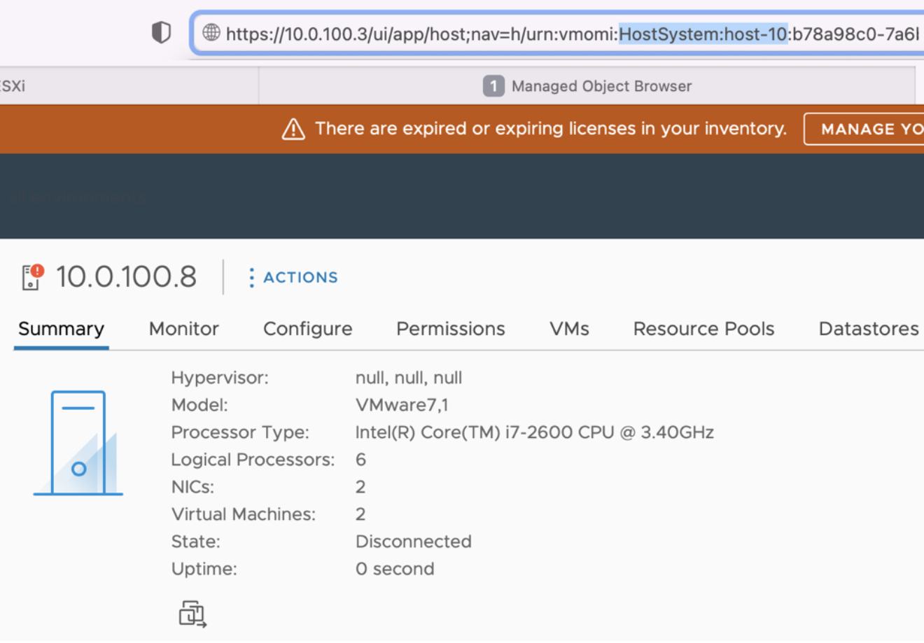Image resolution: width=924 pixels, height=643 pixels.
Task: Show the VMs tab
Action: click(x=569, y=329)
